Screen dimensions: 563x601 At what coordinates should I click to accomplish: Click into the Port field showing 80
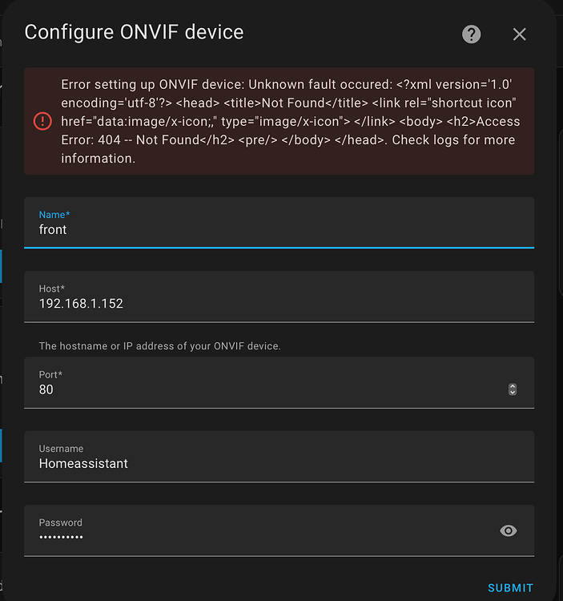pos(279,382)
